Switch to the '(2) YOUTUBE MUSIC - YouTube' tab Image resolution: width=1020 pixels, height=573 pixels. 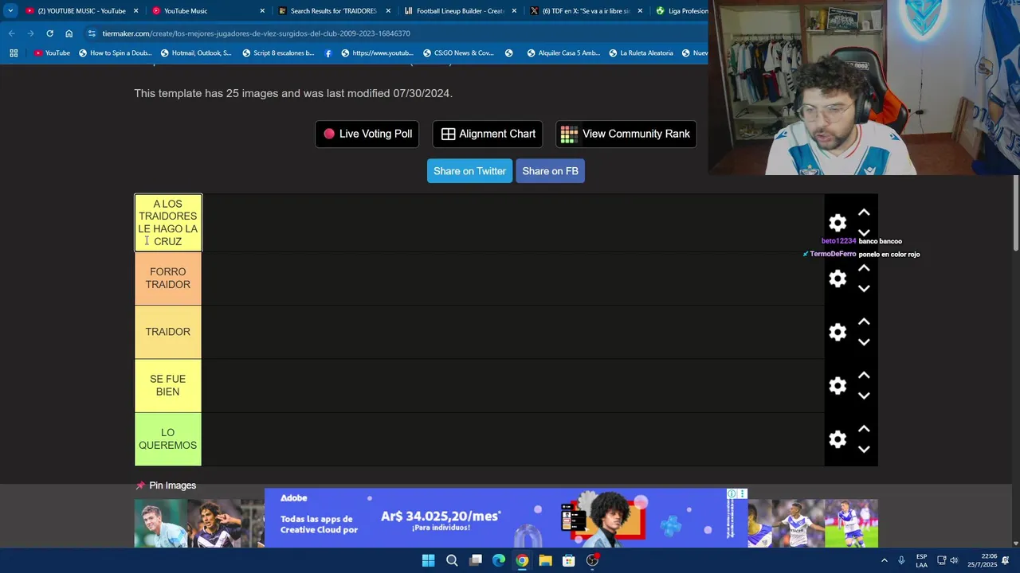tap(81, 11)
